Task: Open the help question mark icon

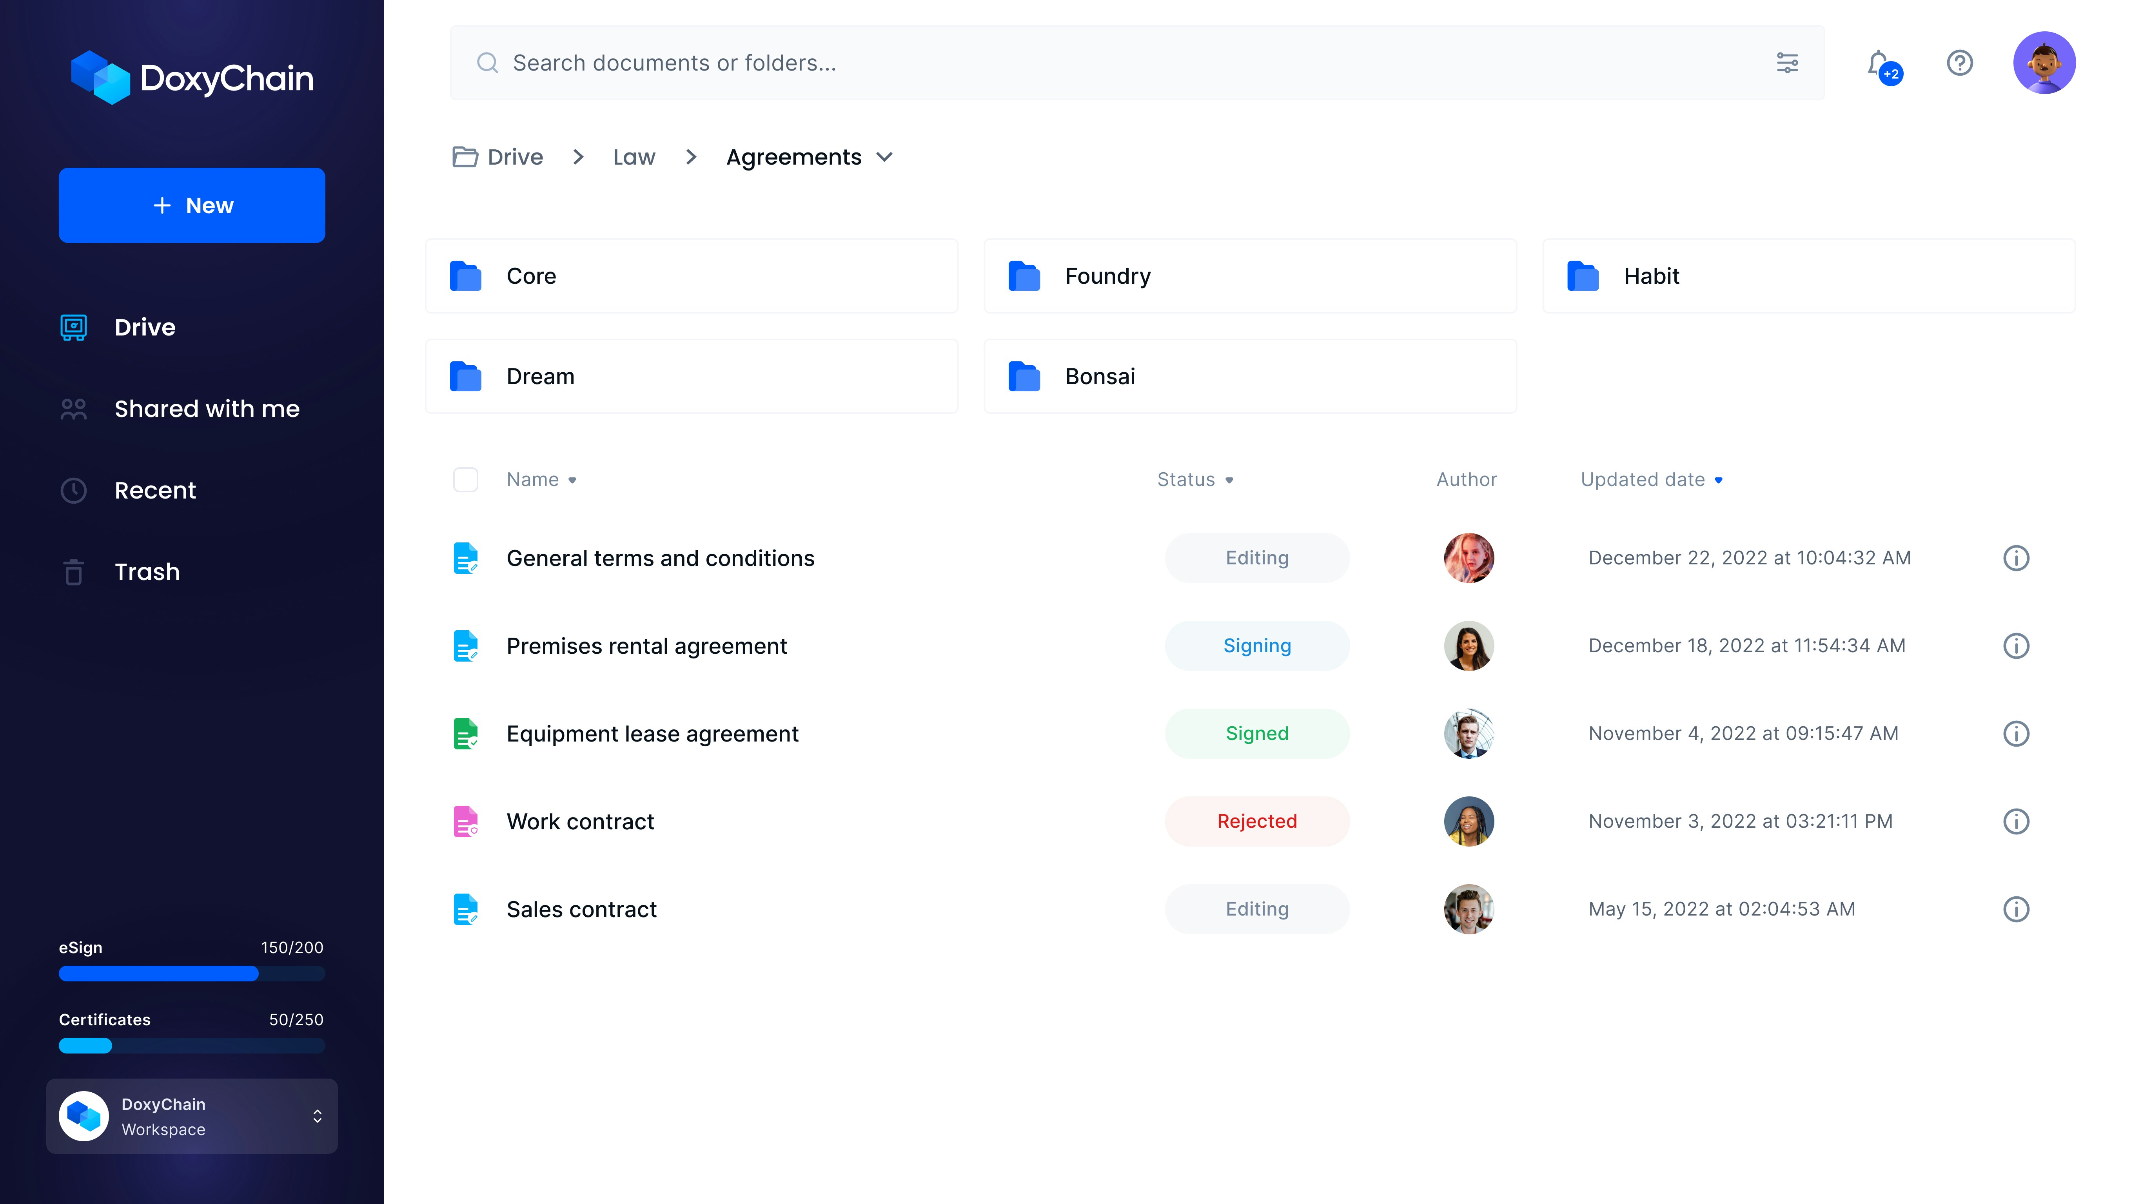Action: click(1960, 62)
